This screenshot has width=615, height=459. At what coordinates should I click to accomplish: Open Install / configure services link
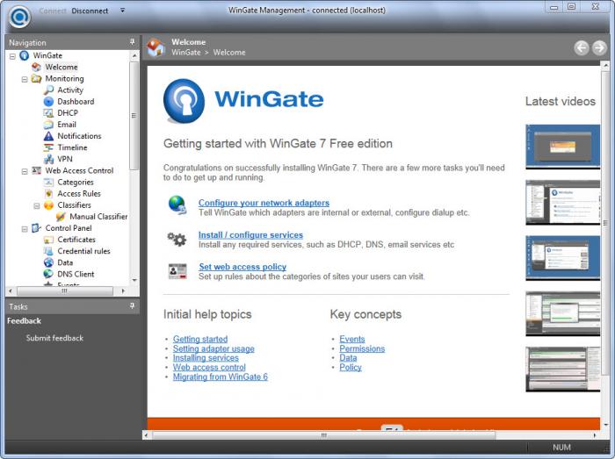pos(250,235)
